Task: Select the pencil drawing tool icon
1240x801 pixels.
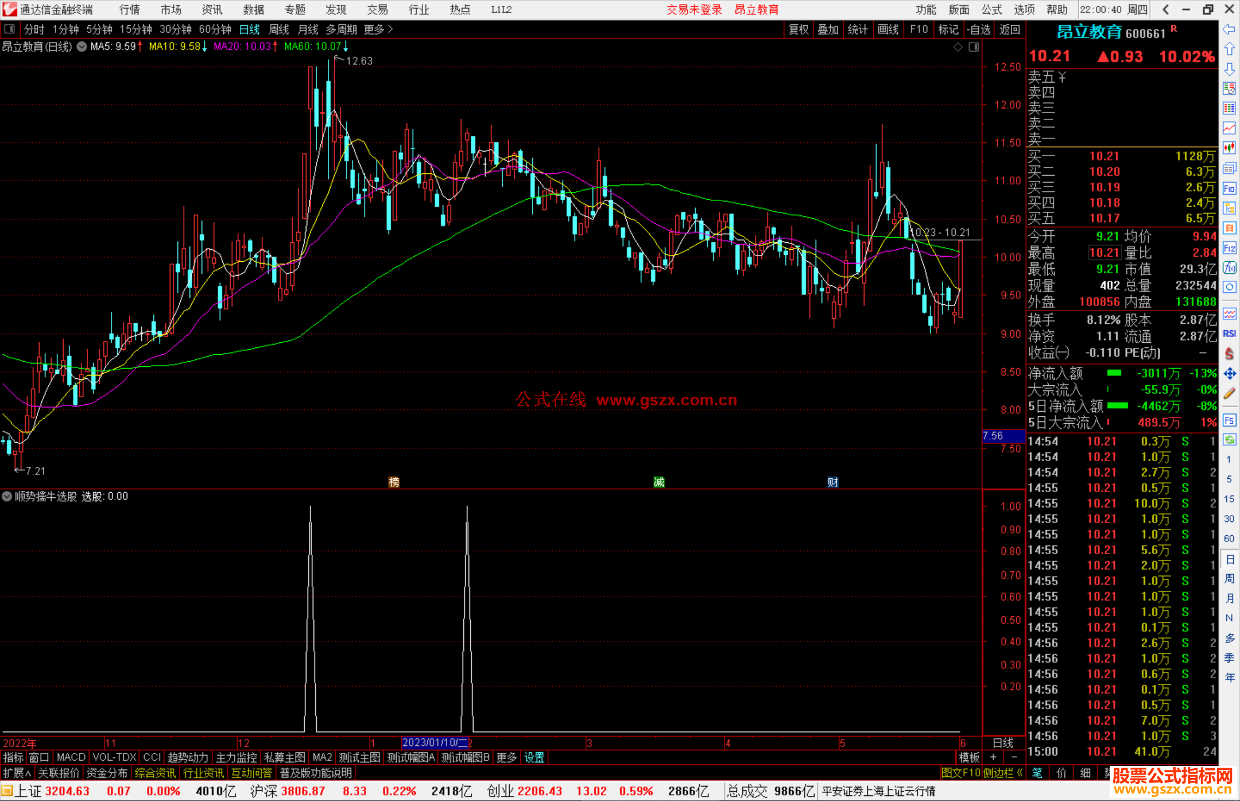Action: [x=1229, y=394]
